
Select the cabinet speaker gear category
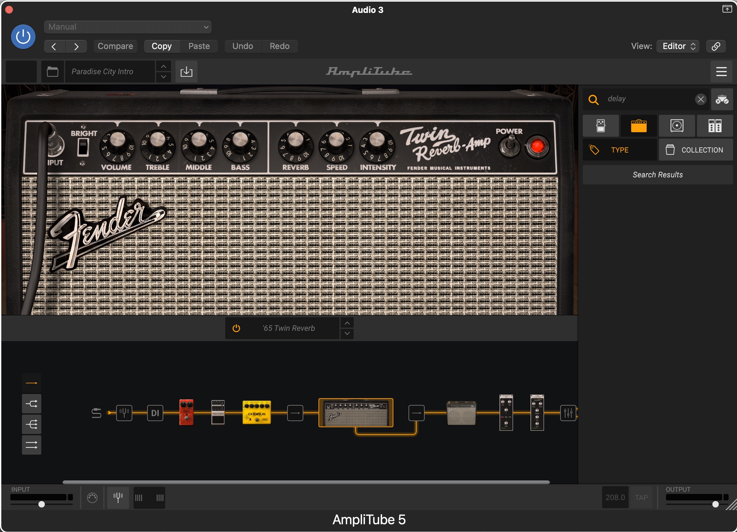[677, 126]
